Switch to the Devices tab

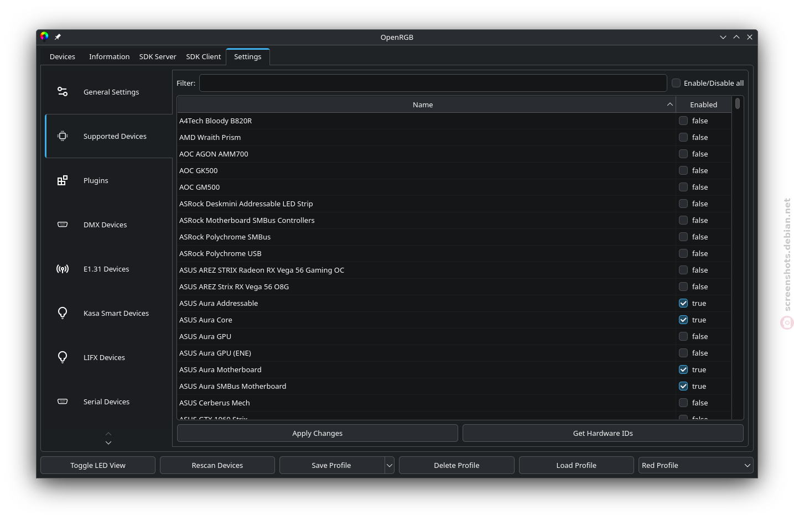click(63, 56)
